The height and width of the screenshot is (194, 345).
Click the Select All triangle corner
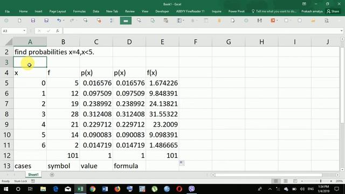point(9,42)
